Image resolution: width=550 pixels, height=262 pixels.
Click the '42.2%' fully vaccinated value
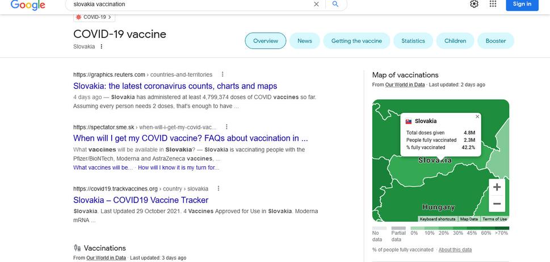468,147
